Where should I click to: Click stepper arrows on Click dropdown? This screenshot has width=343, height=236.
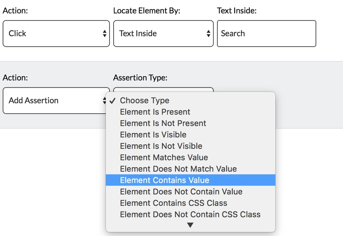(105, 33)
